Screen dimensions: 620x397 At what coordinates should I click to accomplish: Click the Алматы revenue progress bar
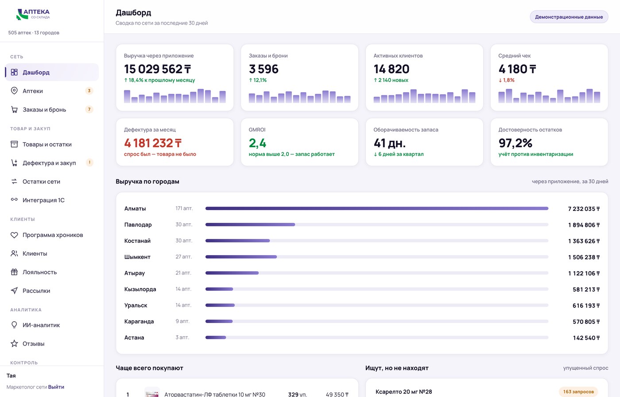(377, 208)
